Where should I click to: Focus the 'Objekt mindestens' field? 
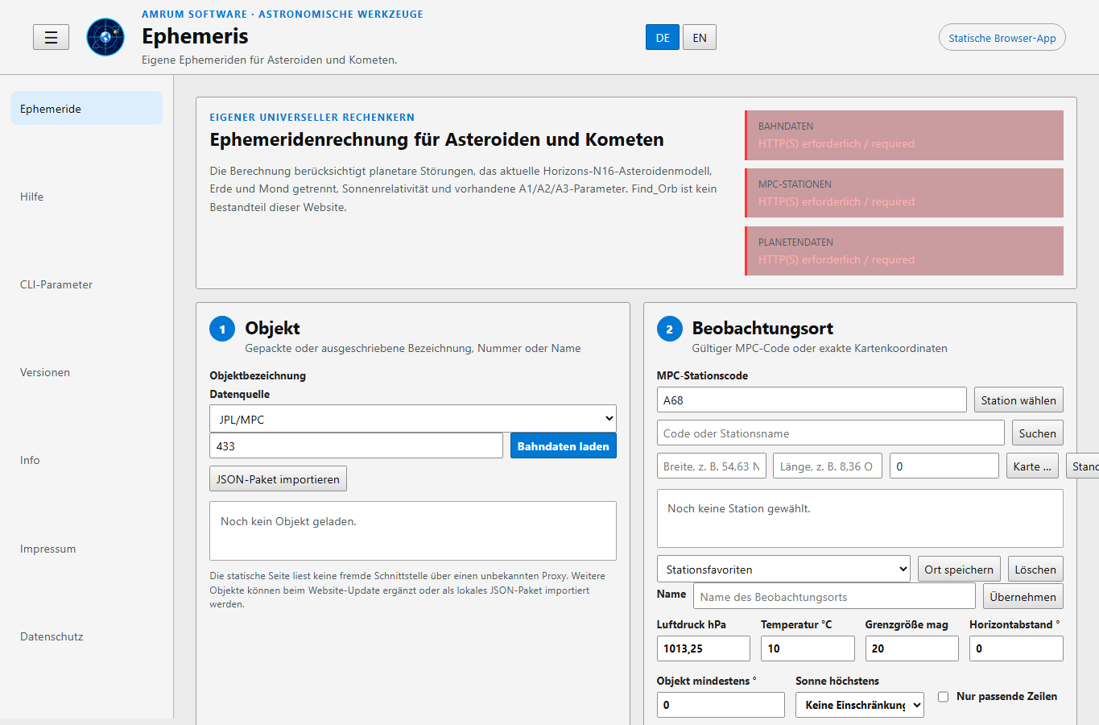point(721,705)
